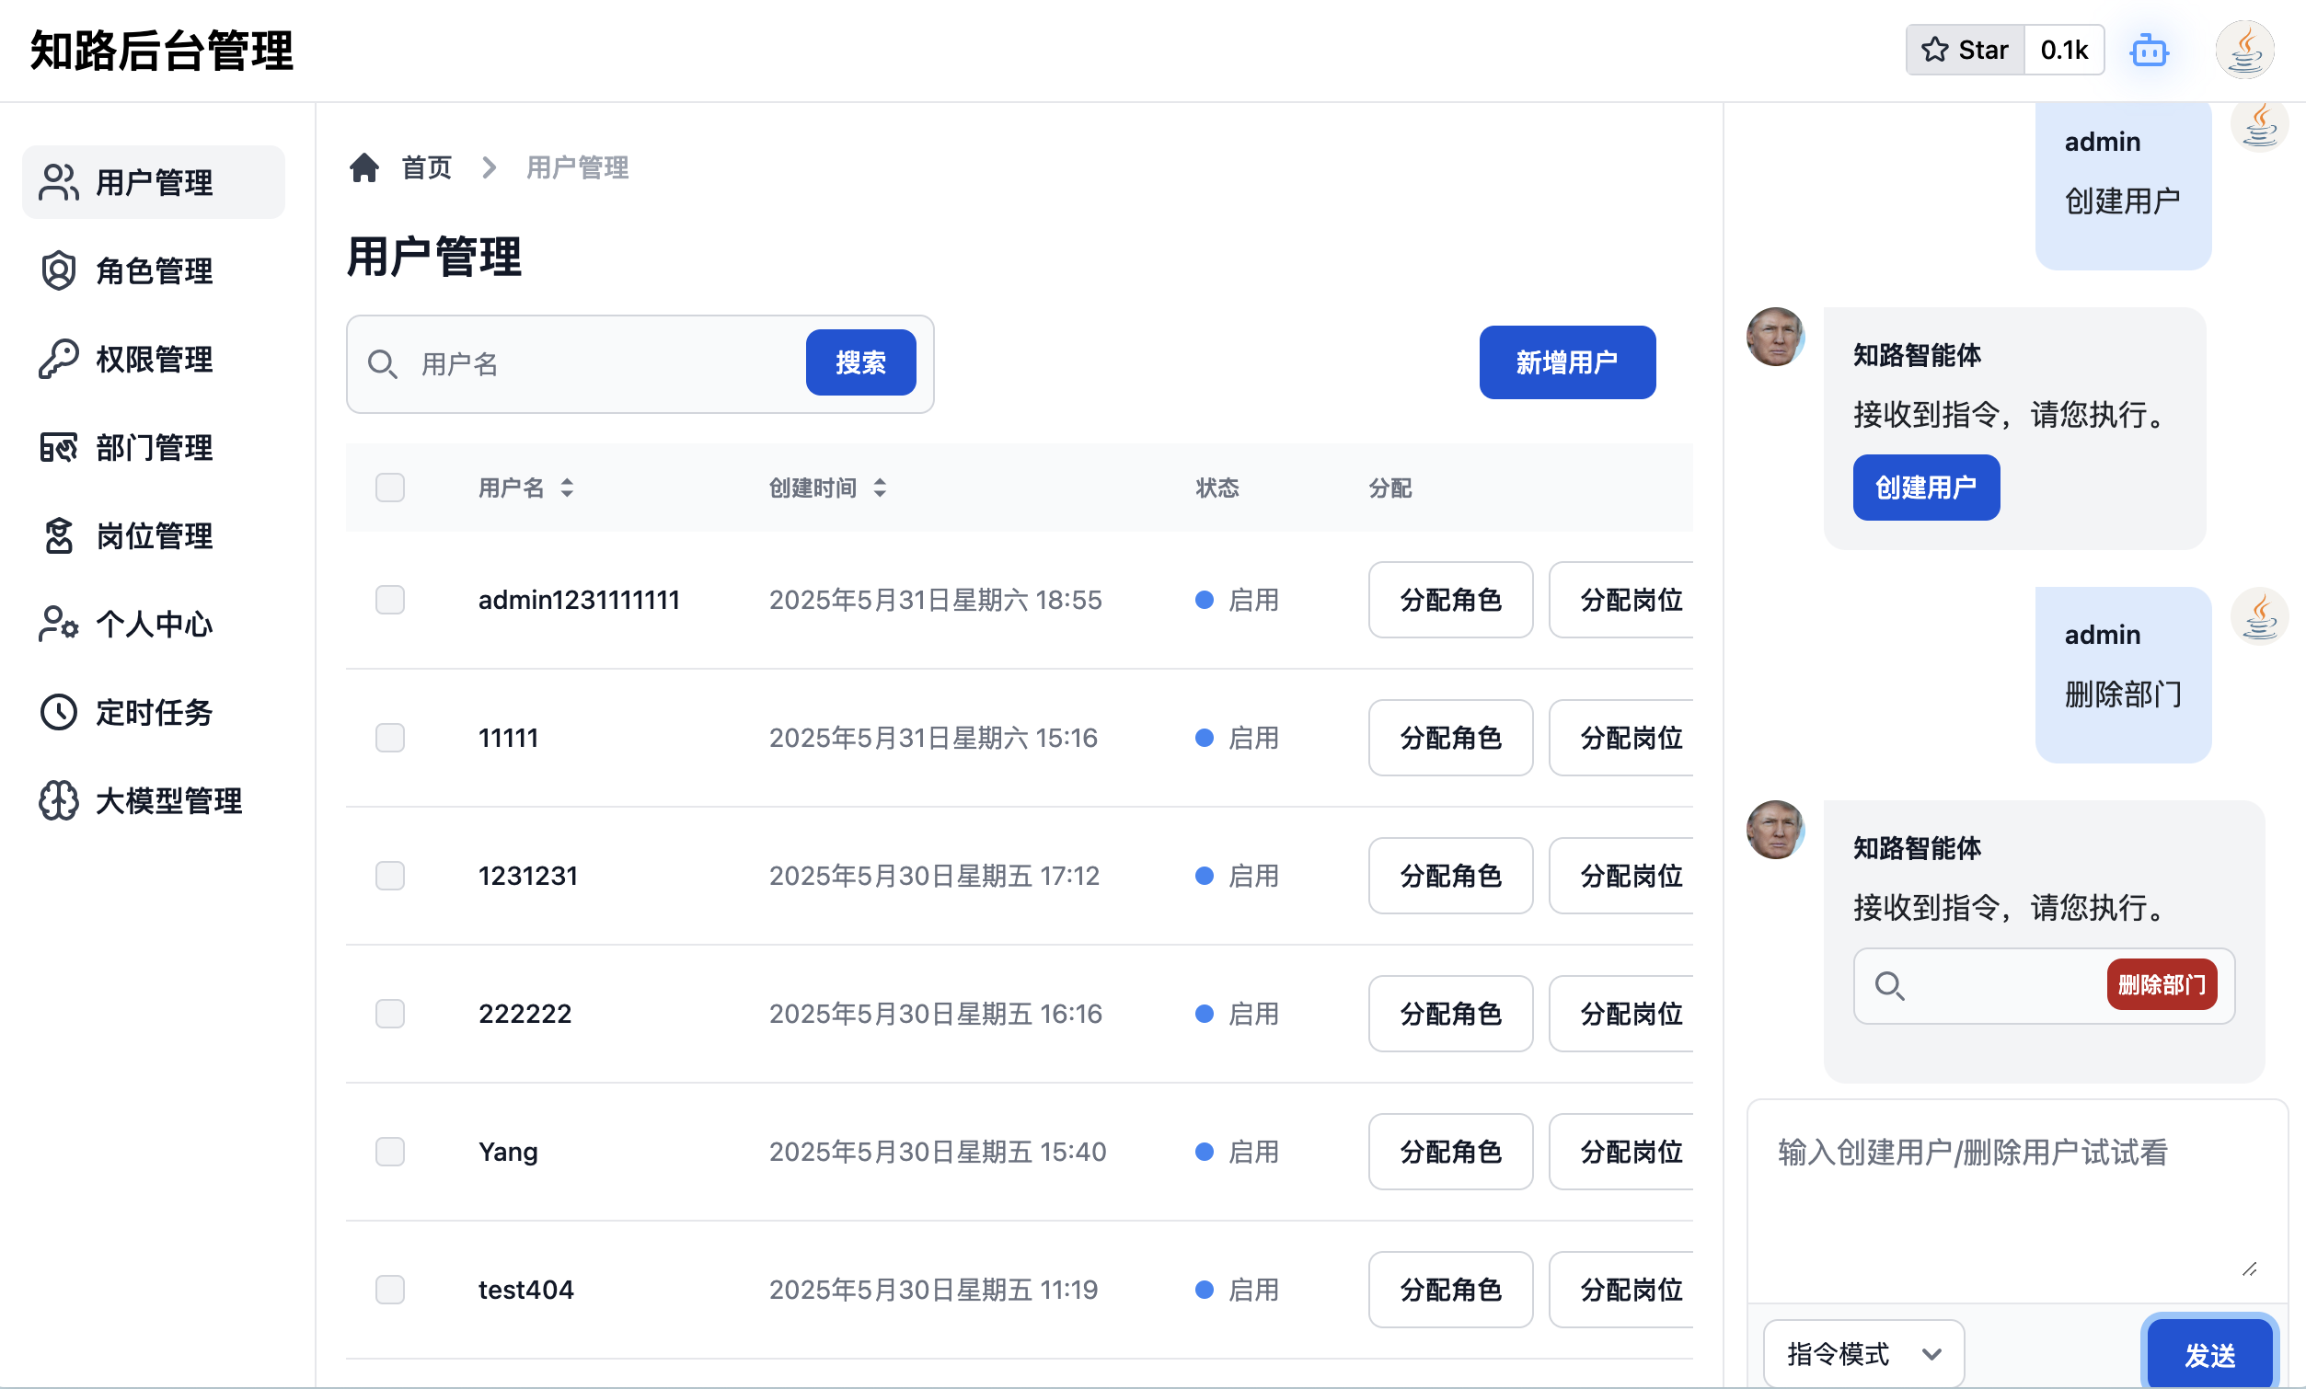This screenshot has height=1389, width=2306.
Task: Click the Java avatar in the header
Action: (x=2244, y=51)
